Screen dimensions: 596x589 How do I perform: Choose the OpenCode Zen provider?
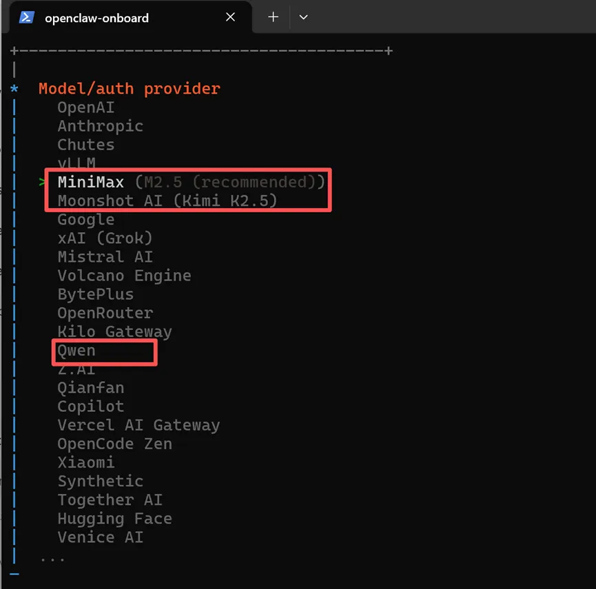(x=115, y=444)
